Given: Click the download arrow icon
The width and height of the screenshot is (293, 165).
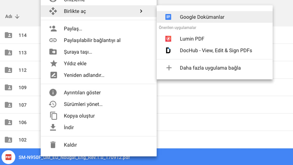Looking at the screenshot, I should click(53, 127).
